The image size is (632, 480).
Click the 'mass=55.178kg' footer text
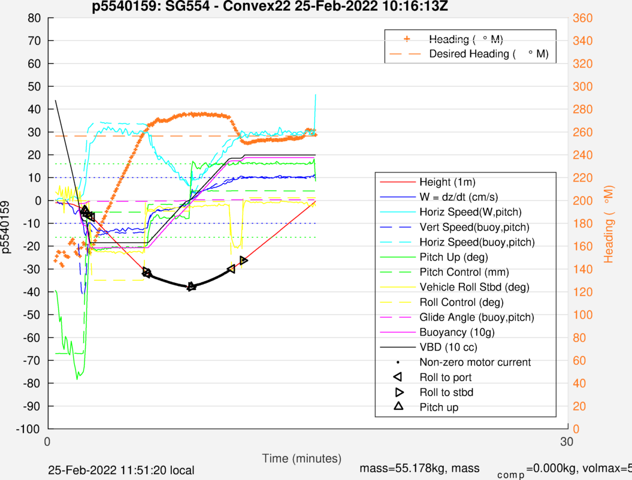point(402,468)
